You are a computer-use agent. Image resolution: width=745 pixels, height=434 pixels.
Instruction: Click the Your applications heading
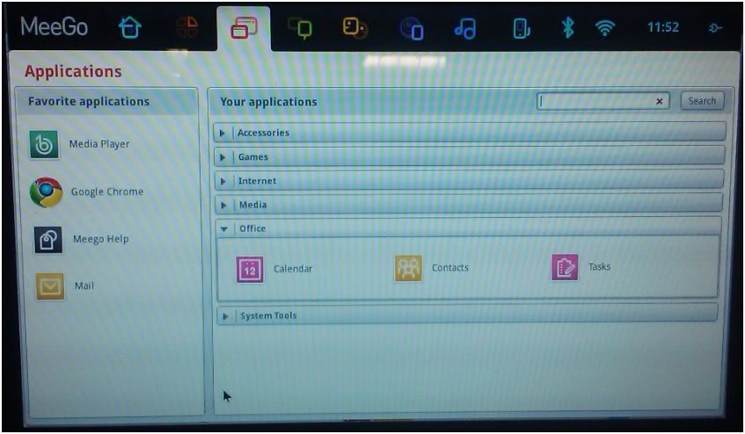[x=268, y=102]
